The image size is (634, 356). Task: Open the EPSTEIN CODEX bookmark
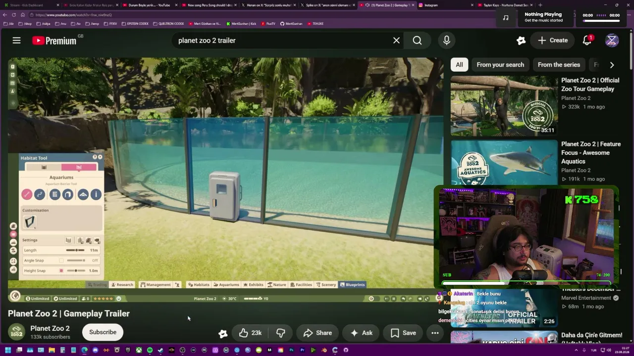click(x=135, y=24)
